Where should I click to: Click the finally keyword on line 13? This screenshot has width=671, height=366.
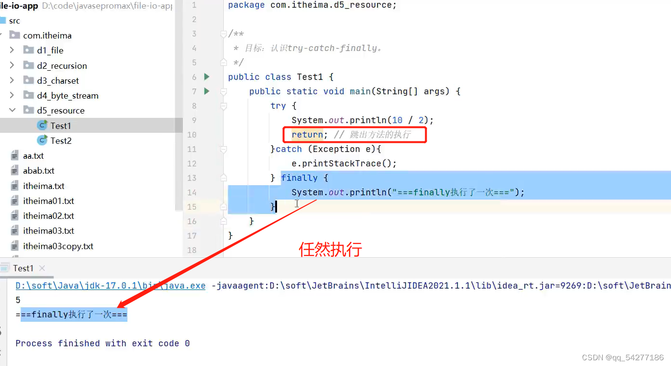pyautogui.click(x=299, y=178)
